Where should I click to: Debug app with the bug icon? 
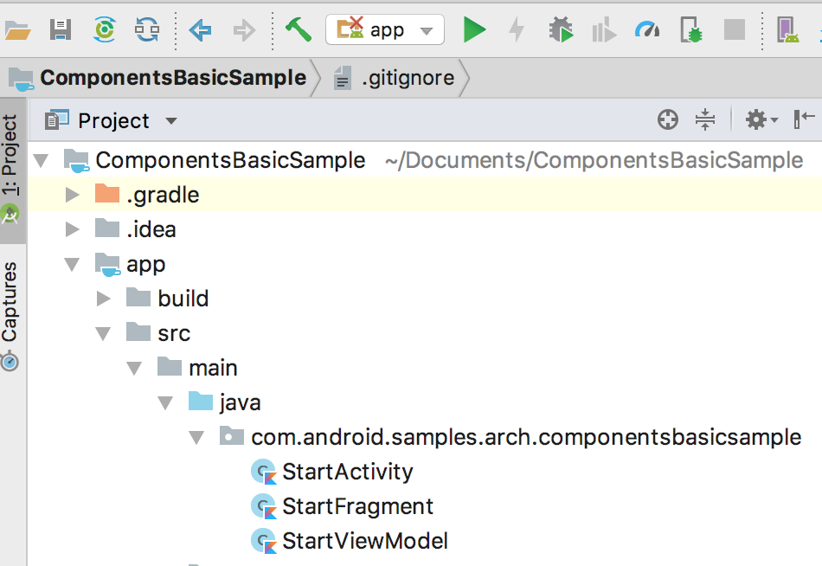[x=561, y=29]
